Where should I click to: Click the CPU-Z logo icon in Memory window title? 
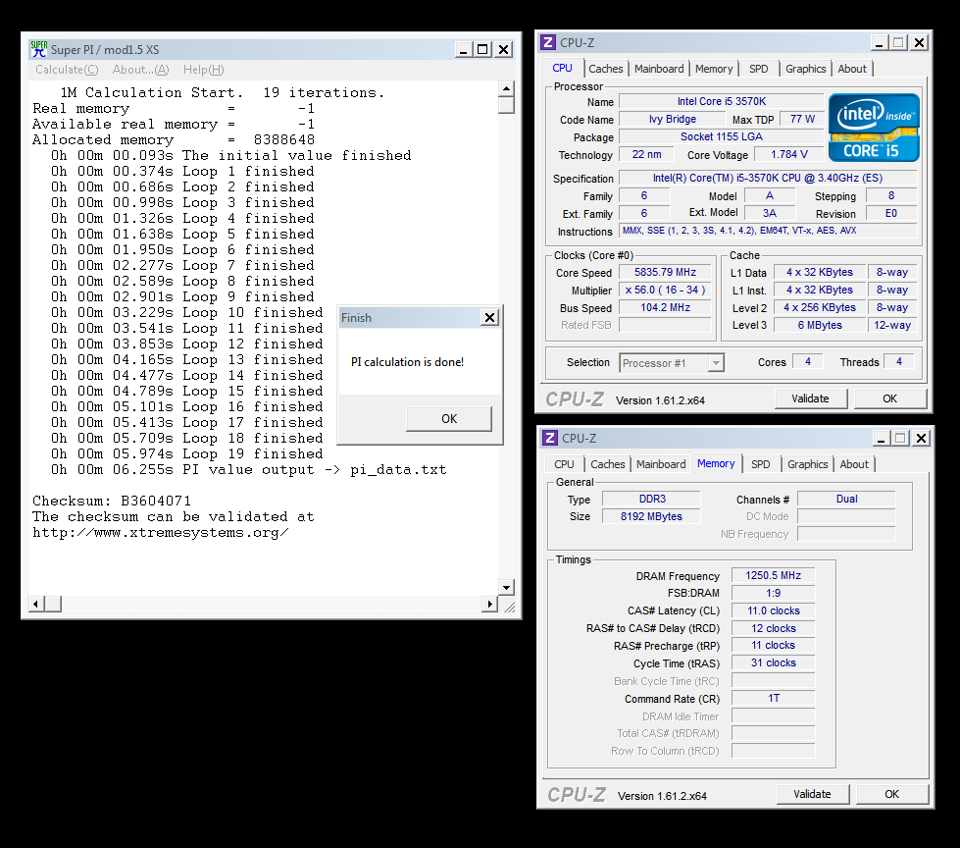point(550,438)
